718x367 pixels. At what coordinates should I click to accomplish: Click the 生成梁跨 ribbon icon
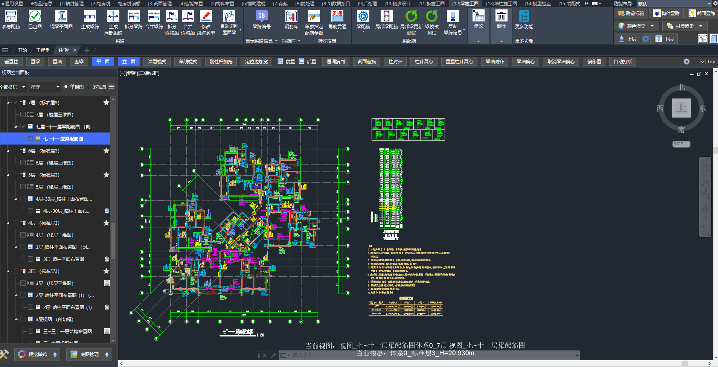pos(90,17)
